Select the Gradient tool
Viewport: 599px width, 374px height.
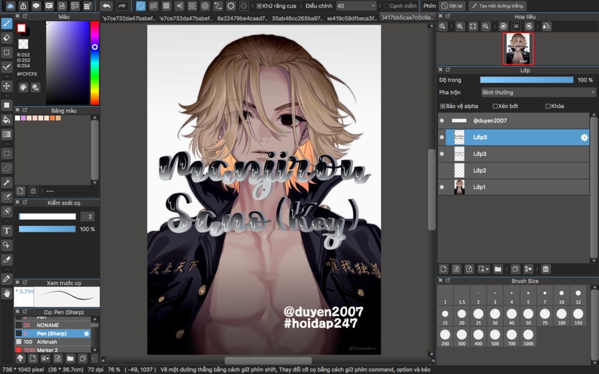6,134
